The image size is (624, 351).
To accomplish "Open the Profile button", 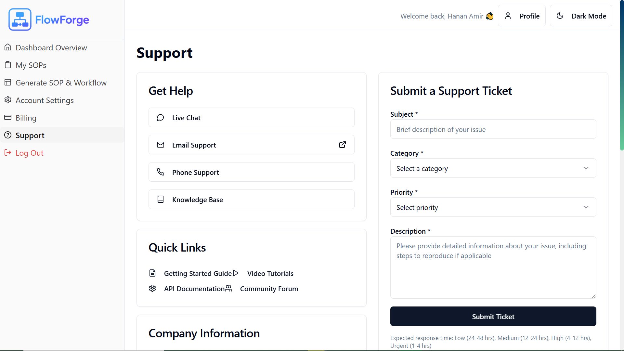I will [522, 16].
